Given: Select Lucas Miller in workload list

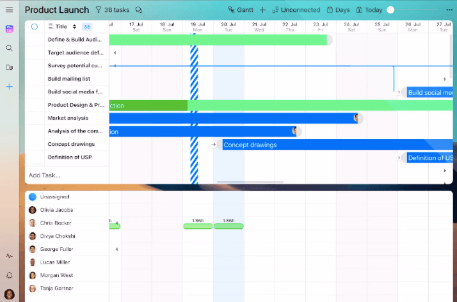Looking at the screenshot, I should pos(67,262).
